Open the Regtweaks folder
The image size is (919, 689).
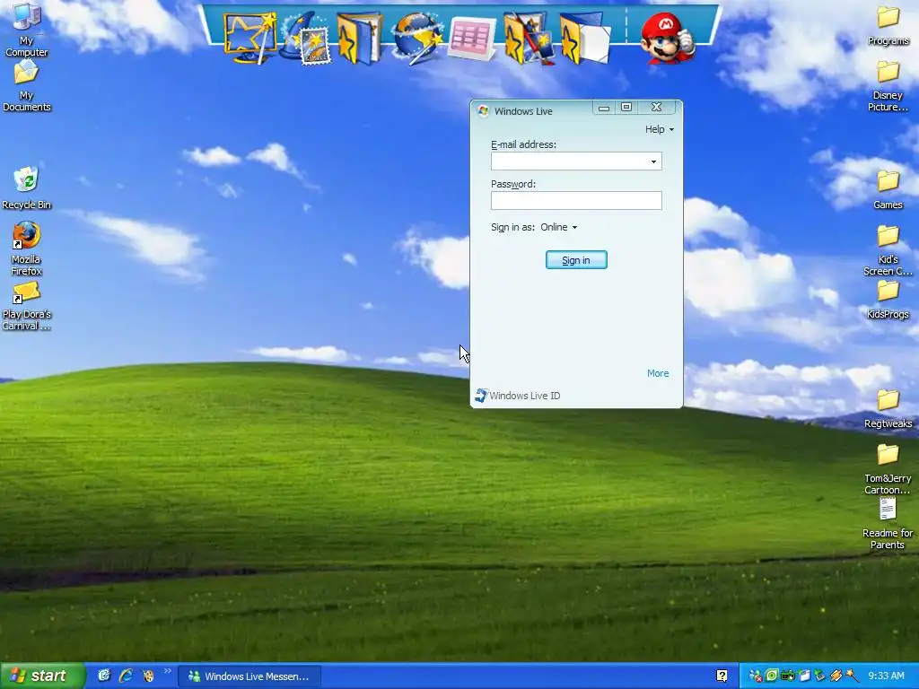(x=888, y=408)
